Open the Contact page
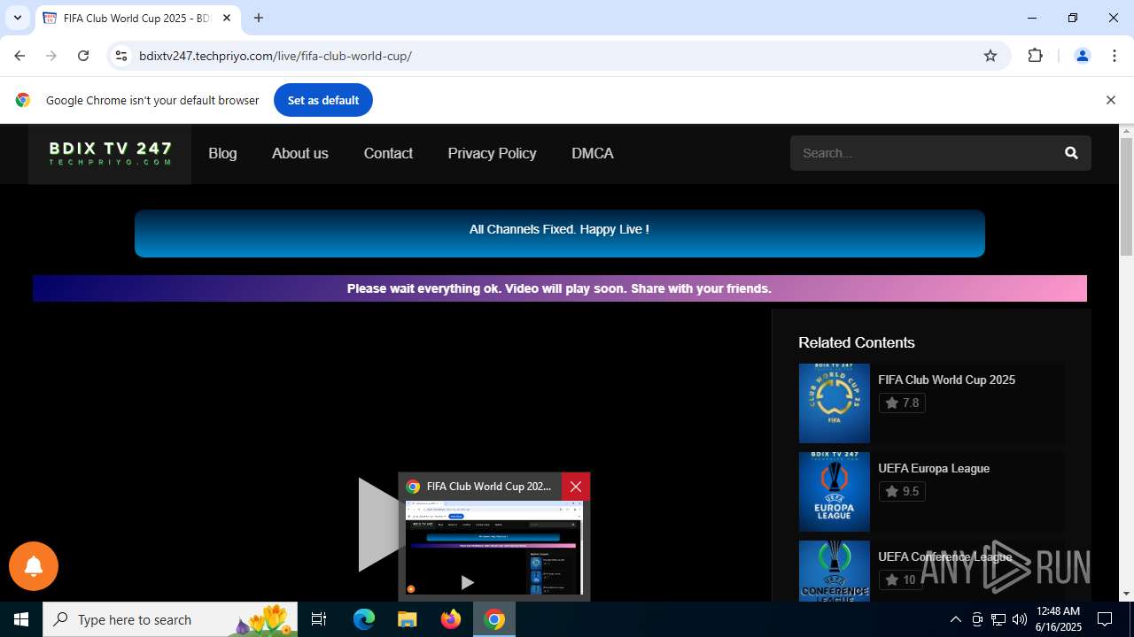1134x637 pixels. coord(388,153)
